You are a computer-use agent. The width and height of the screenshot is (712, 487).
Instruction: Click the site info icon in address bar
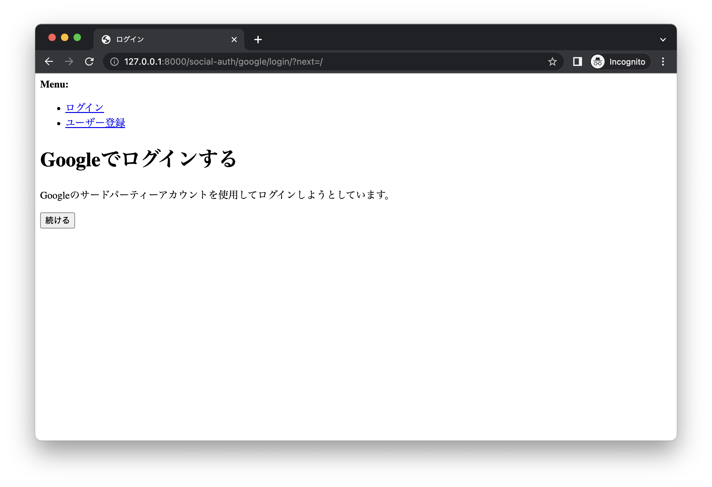pos(114,62)
